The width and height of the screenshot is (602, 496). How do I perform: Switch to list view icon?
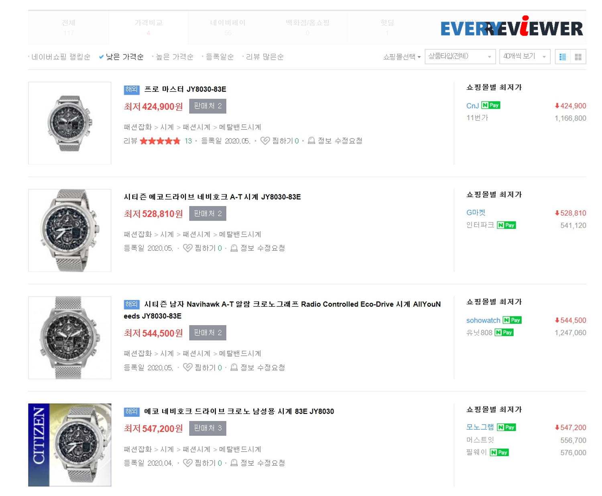(x=563, y=57)
